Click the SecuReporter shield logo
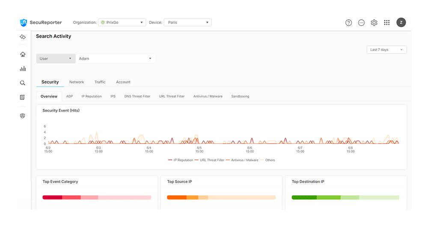428x227 pixels. [24, 22]
